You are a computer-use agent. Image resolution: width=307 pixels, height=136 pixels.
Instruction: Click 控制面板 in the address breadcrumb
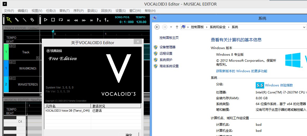pyautogui.click(x=197, y=27)
